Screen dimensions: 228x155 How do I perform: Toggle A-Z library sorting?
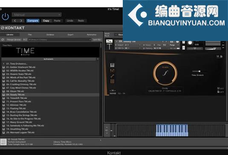click(25, 40)
